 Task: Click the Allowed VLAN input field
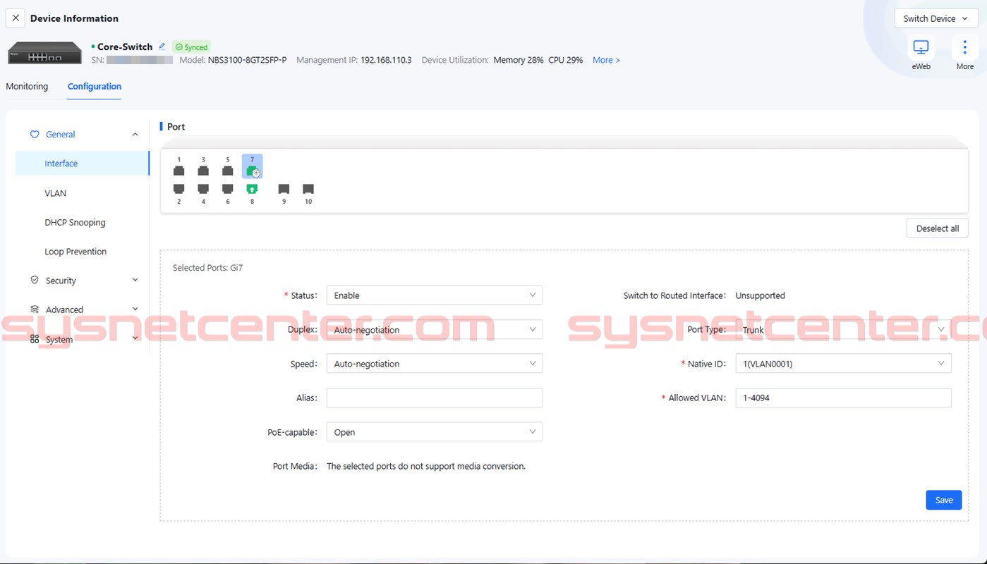(x=843, y=398)
